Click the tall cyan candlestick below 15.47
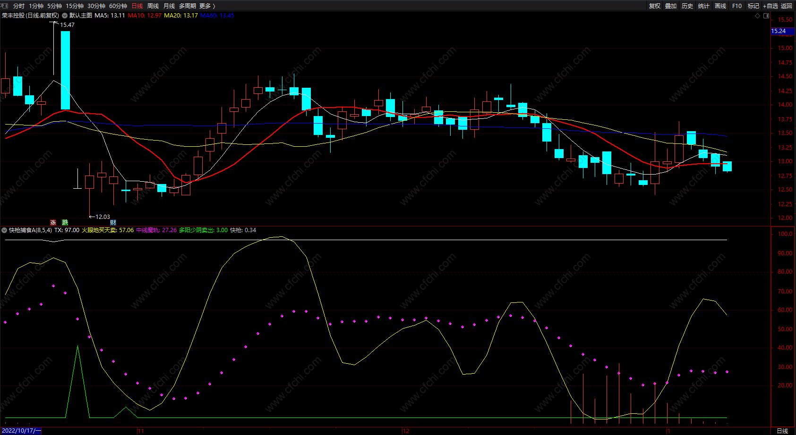The width and height of the screenshot is (796, 435). click(x=65, y=70)
